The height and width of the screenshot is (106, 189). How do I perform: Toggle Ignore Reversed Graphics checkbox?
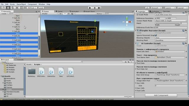pos(156,35)
